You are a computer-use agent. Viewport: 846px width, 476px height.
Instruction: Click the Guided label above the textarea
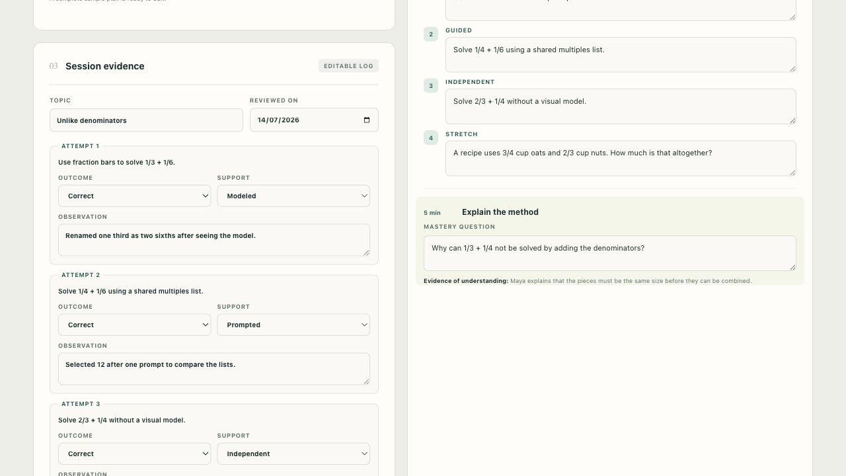click(x=459, y=30)
